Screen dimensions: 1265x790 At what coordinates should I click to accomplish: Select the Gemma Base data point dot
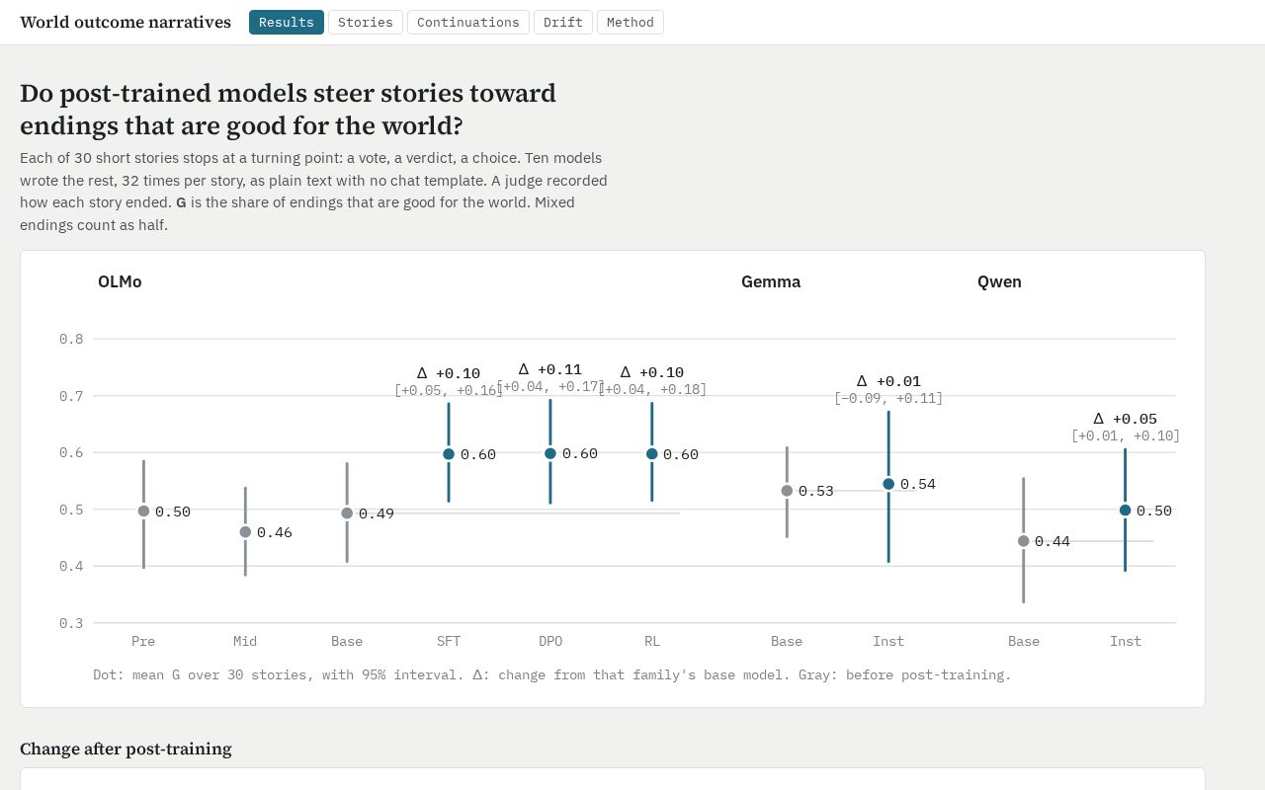(x=787, y=491)
